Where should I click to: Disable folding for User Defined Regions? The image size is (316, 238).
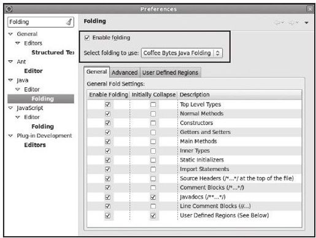[107, 216]
